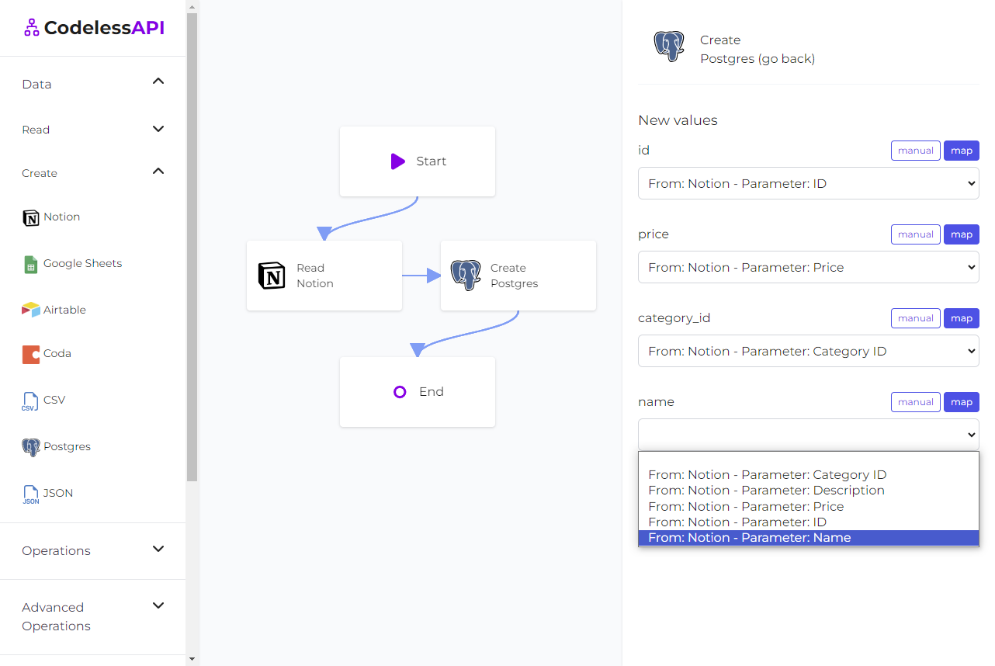Click the Postgres label in sidebar

(67, 446)
